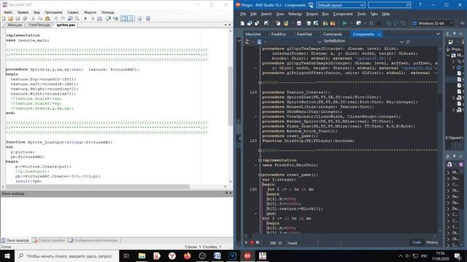
Task: Click the Open Project folder icon in RAD Studio
Action: 286,23
